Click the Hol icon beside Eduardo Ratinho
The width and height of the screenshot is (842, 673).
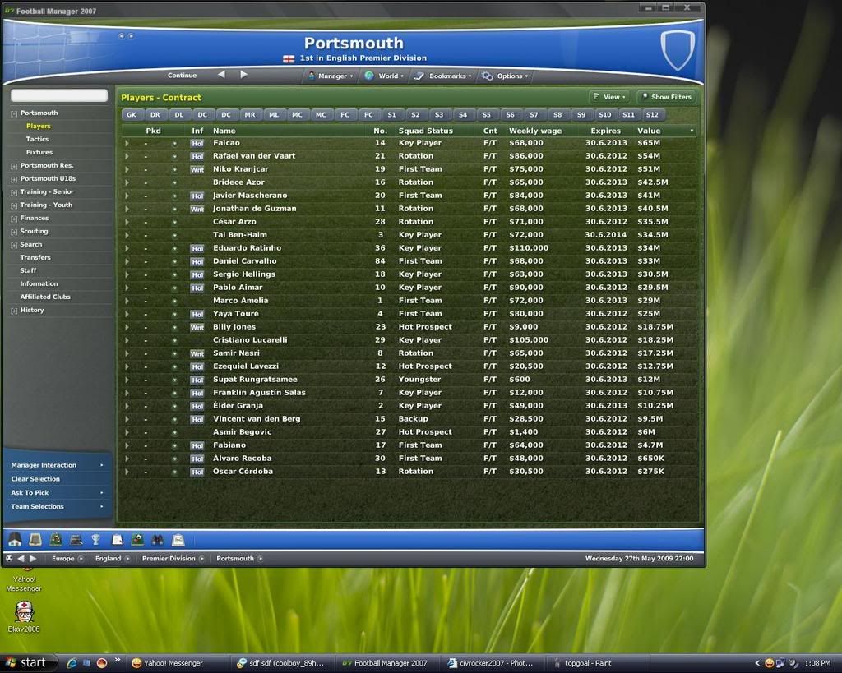point(197,248)
